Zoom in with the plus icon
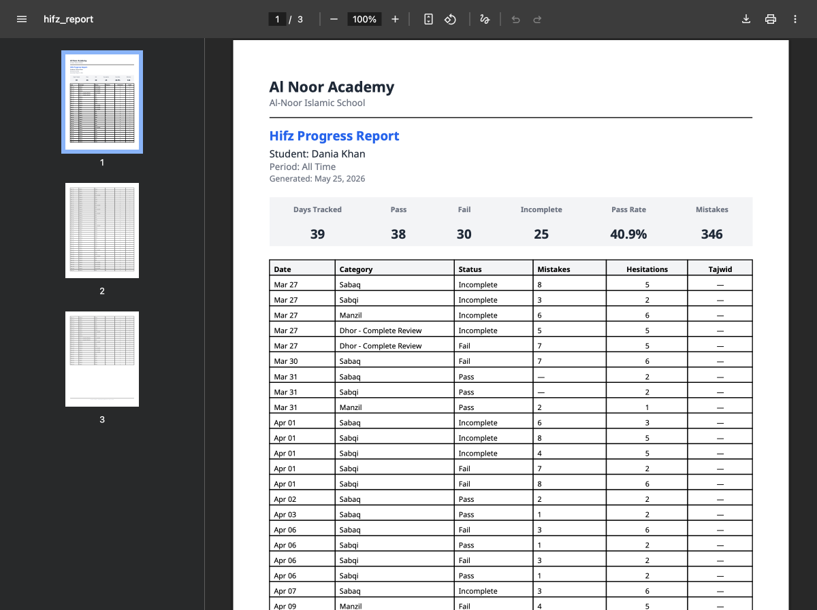Screen dimensions: 817x610 coord(395,19)
